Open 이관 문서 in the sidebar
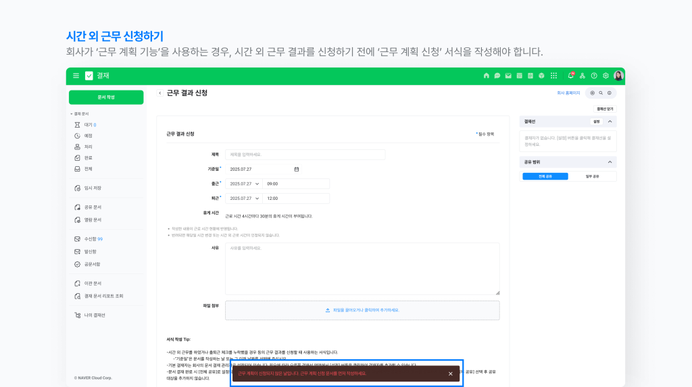The image size is (692, 387). (x=92, y=284)
